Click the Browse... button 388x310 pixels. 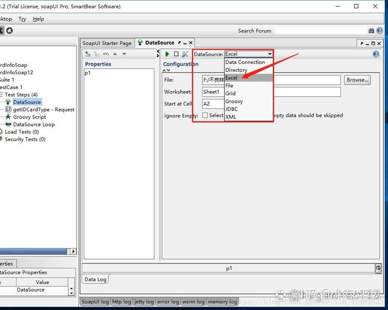click(x=357, y=80)
